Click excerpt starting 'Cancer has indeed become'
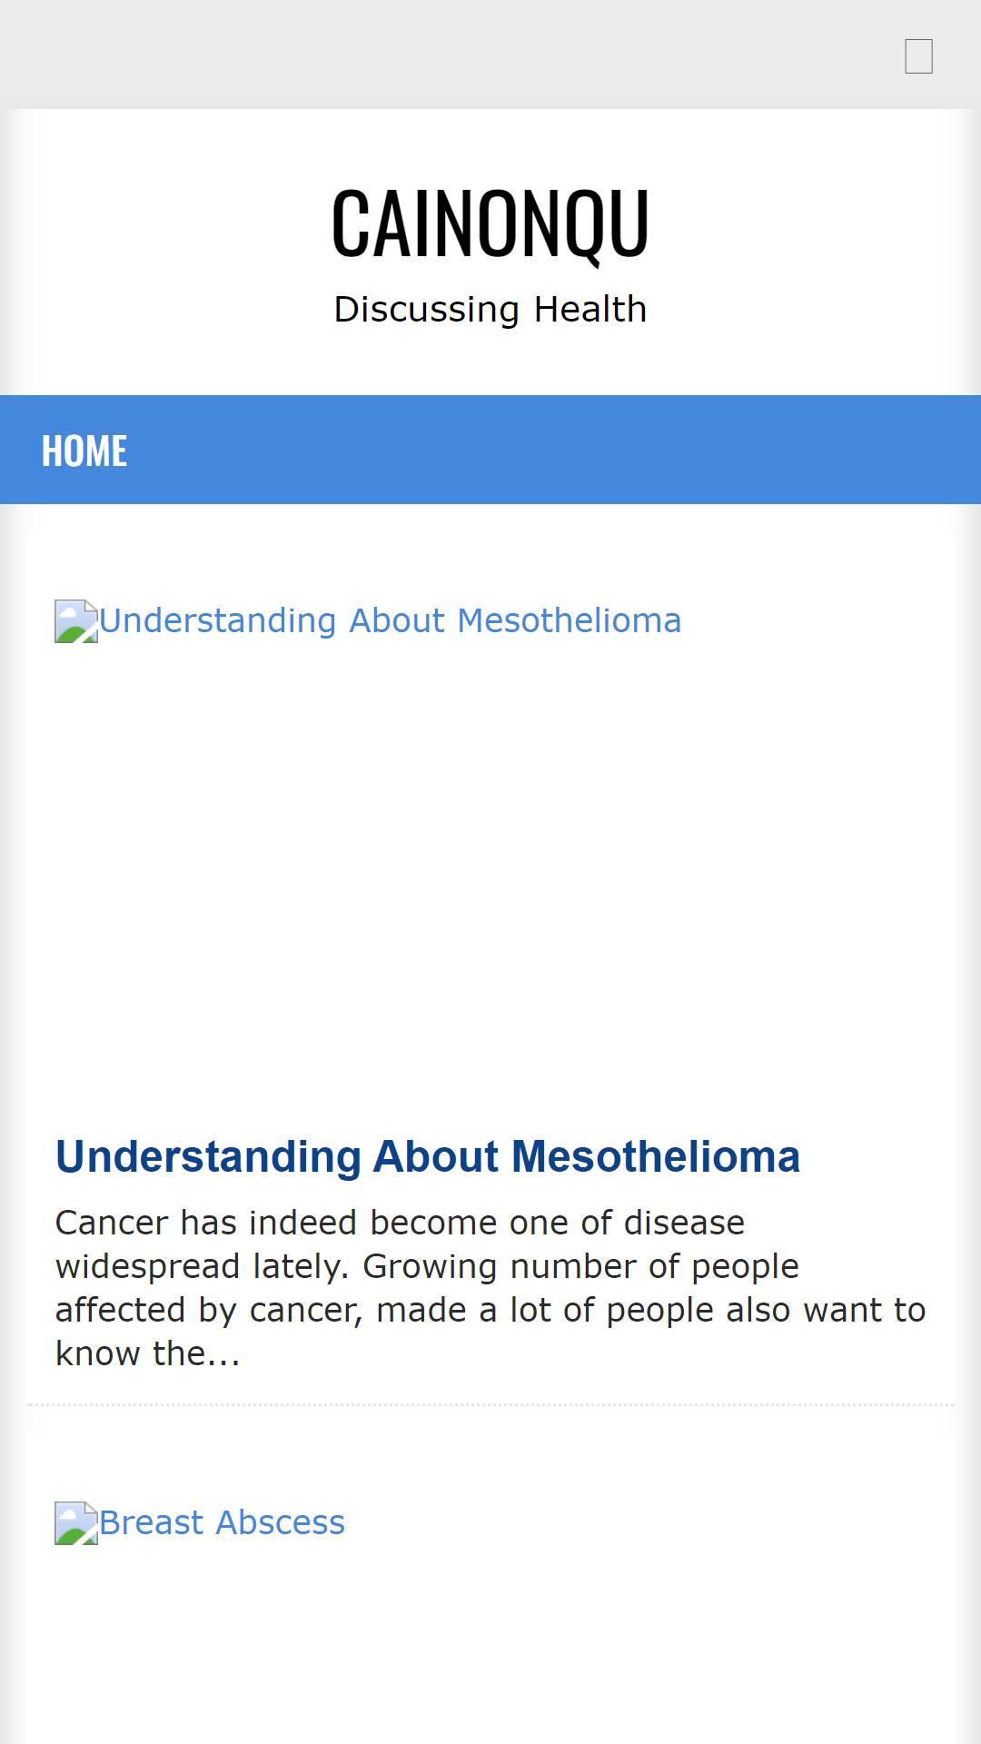This screenshot has width=981, height=1744. pos(490,1288)
